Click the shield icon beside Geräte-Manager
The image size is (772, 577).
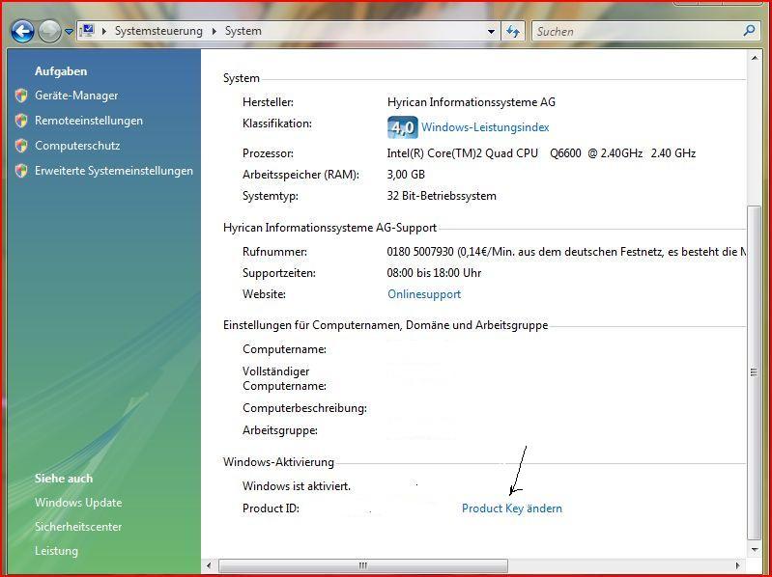(21, 96)
